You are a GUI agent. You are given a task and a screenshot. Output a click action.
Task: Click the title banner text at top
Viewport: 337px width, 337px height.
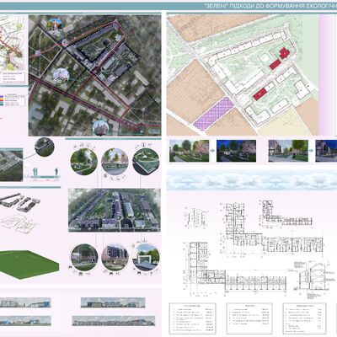coord(270,6)
